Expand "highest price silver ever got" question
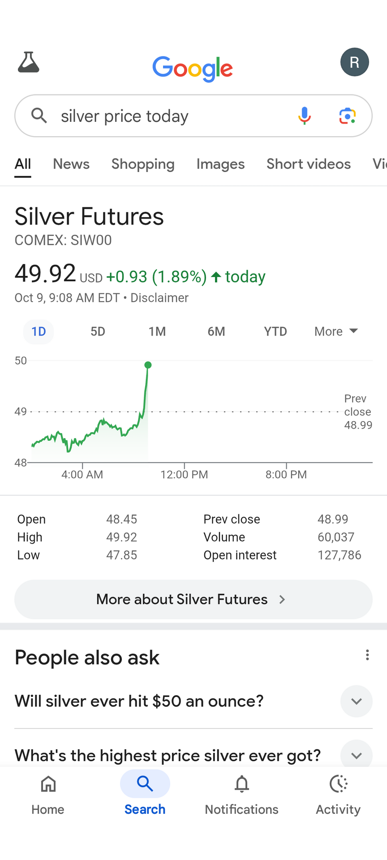The height and width of the screenshot is (860, 387). tap(356, 756)
